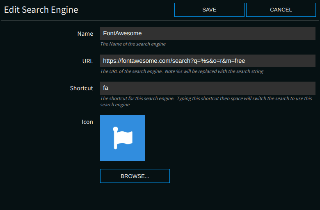Click the 'Name' field label

tap(85, 34)
